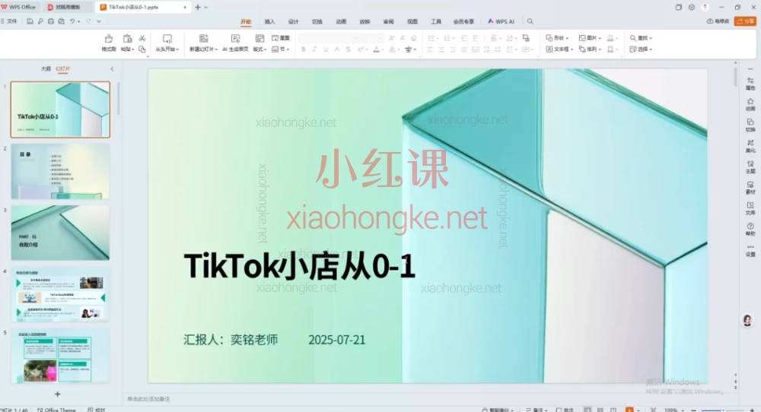Click the search magnifier next to WPS AI
Image resolution: width=761 pixels, height=412 pixels.
pyautogui.click(x=530, y=21)
